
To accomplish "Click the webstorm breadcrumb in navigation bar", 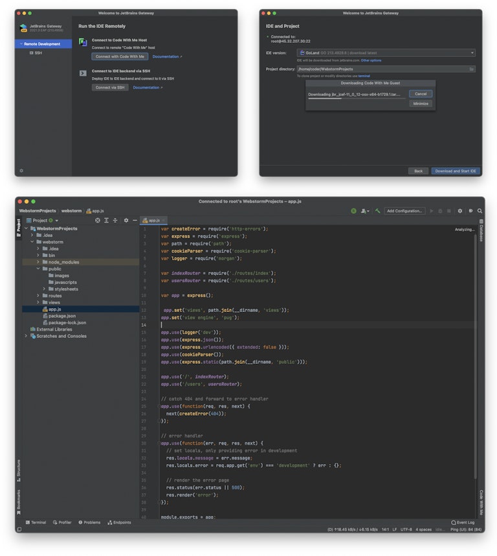I will pos(71,210).
